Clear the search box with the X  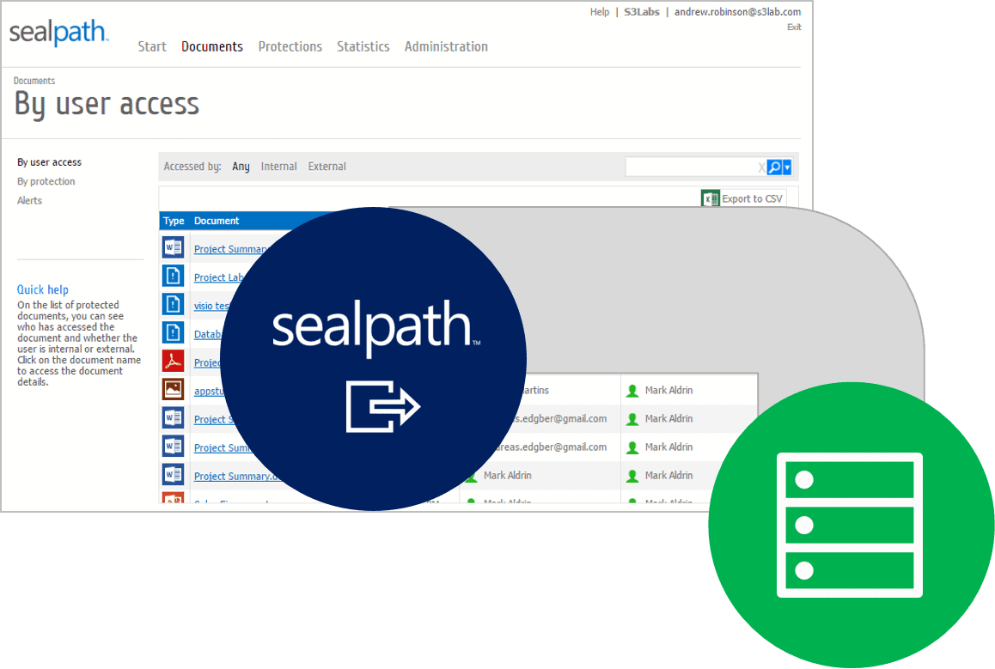pos(760,167)
